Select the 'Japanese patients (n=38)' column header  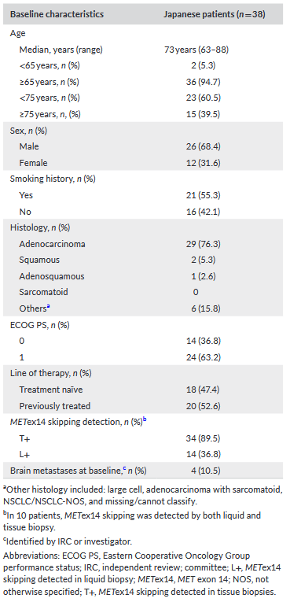click(x=215, y=15)
